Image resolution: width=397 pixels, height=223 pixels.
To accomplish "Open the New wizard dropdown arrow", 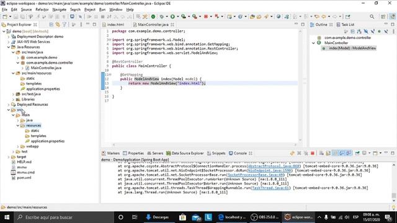I will click(10, 17).
